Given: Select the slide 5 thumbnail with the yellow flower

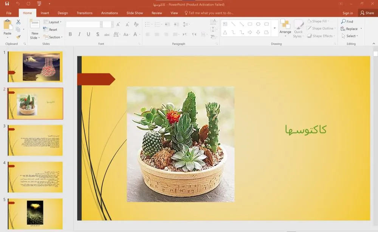Looking at the screenshot, I should pos(35,213).
